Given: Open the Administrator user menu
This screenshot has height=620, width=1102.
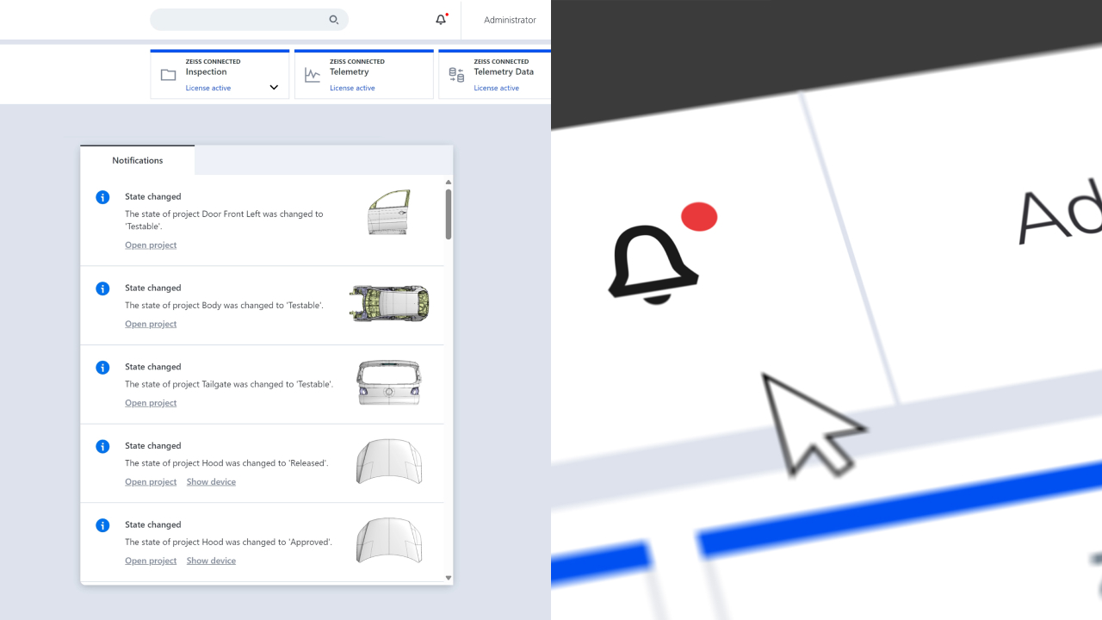Looking at the screenshot, I should click(x=510, y=20).
